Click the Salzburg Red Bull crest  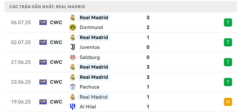[73, 57]
